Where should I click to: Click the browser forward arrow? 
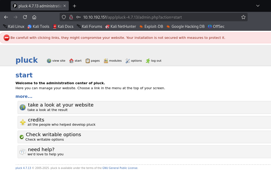pos(15,17)
